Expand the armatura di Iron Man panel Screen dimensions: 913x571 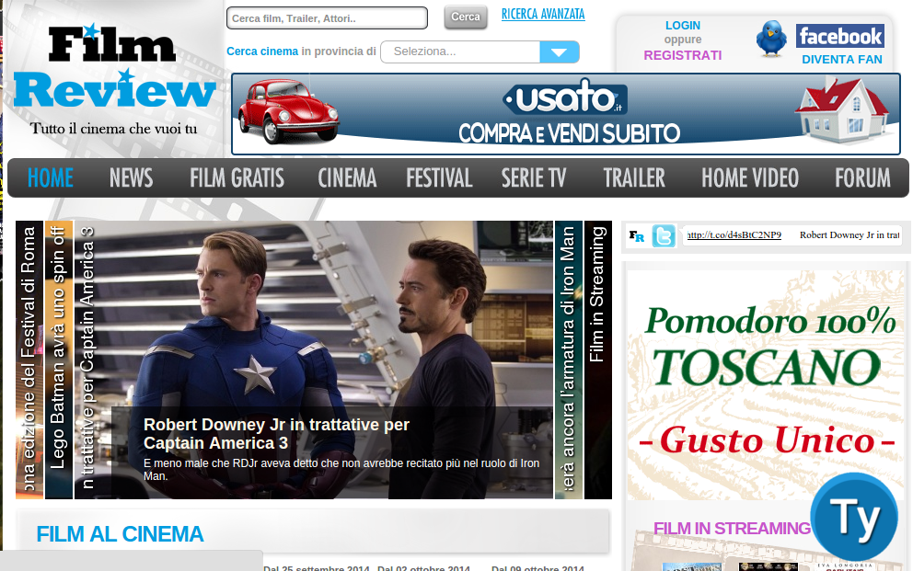tap(569, 360)
